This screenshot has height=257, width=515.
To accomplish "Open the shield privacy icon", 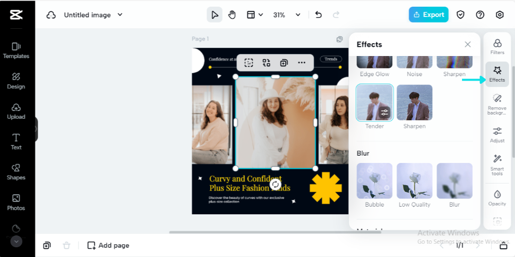I will click(460, 15).
